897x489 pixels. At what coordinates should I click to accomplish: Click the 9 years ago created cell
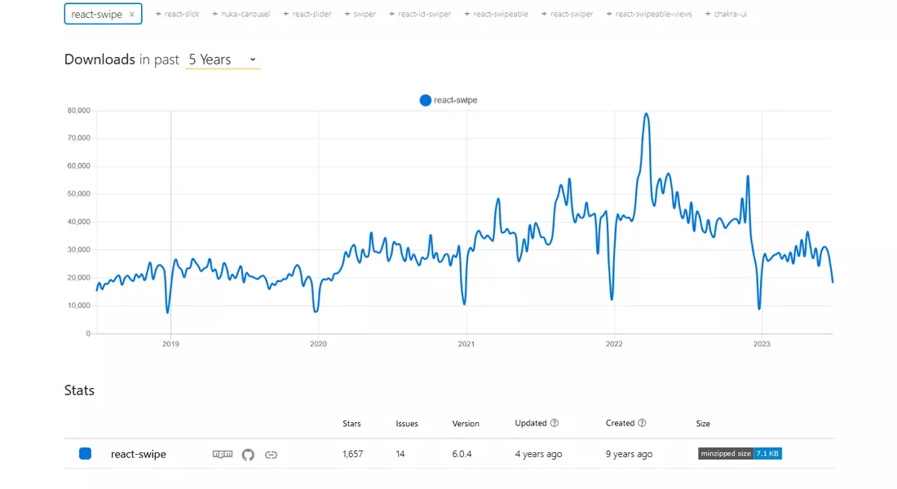[630, 454]
